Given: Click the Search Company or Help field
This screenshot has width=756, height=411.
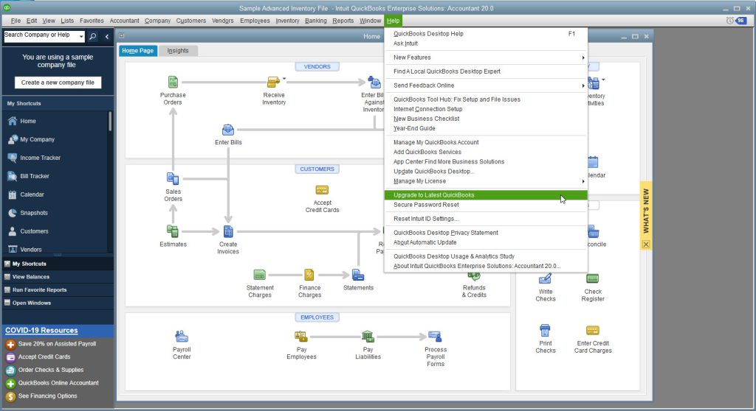Looking at the screenshot, I should click(41, 36).
